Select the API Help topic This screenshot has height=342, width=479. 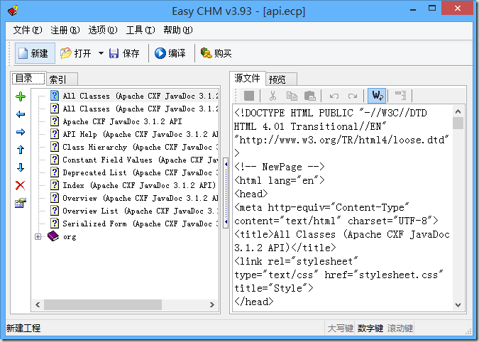click(140, 134)
